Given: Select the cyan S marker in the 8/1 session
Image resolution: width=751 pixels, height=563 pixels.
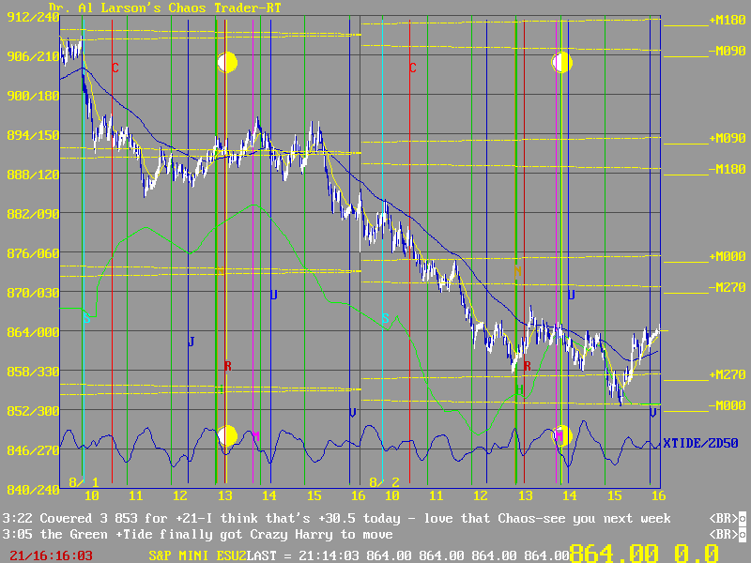Looking at the screenshot, I should pyautogui.click(x=86, y=318).
